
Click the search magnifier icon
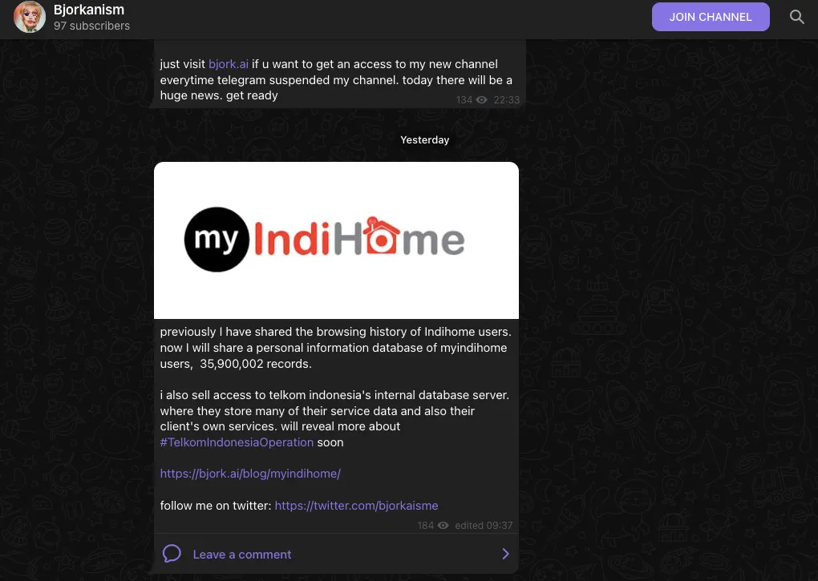(796, 17)
